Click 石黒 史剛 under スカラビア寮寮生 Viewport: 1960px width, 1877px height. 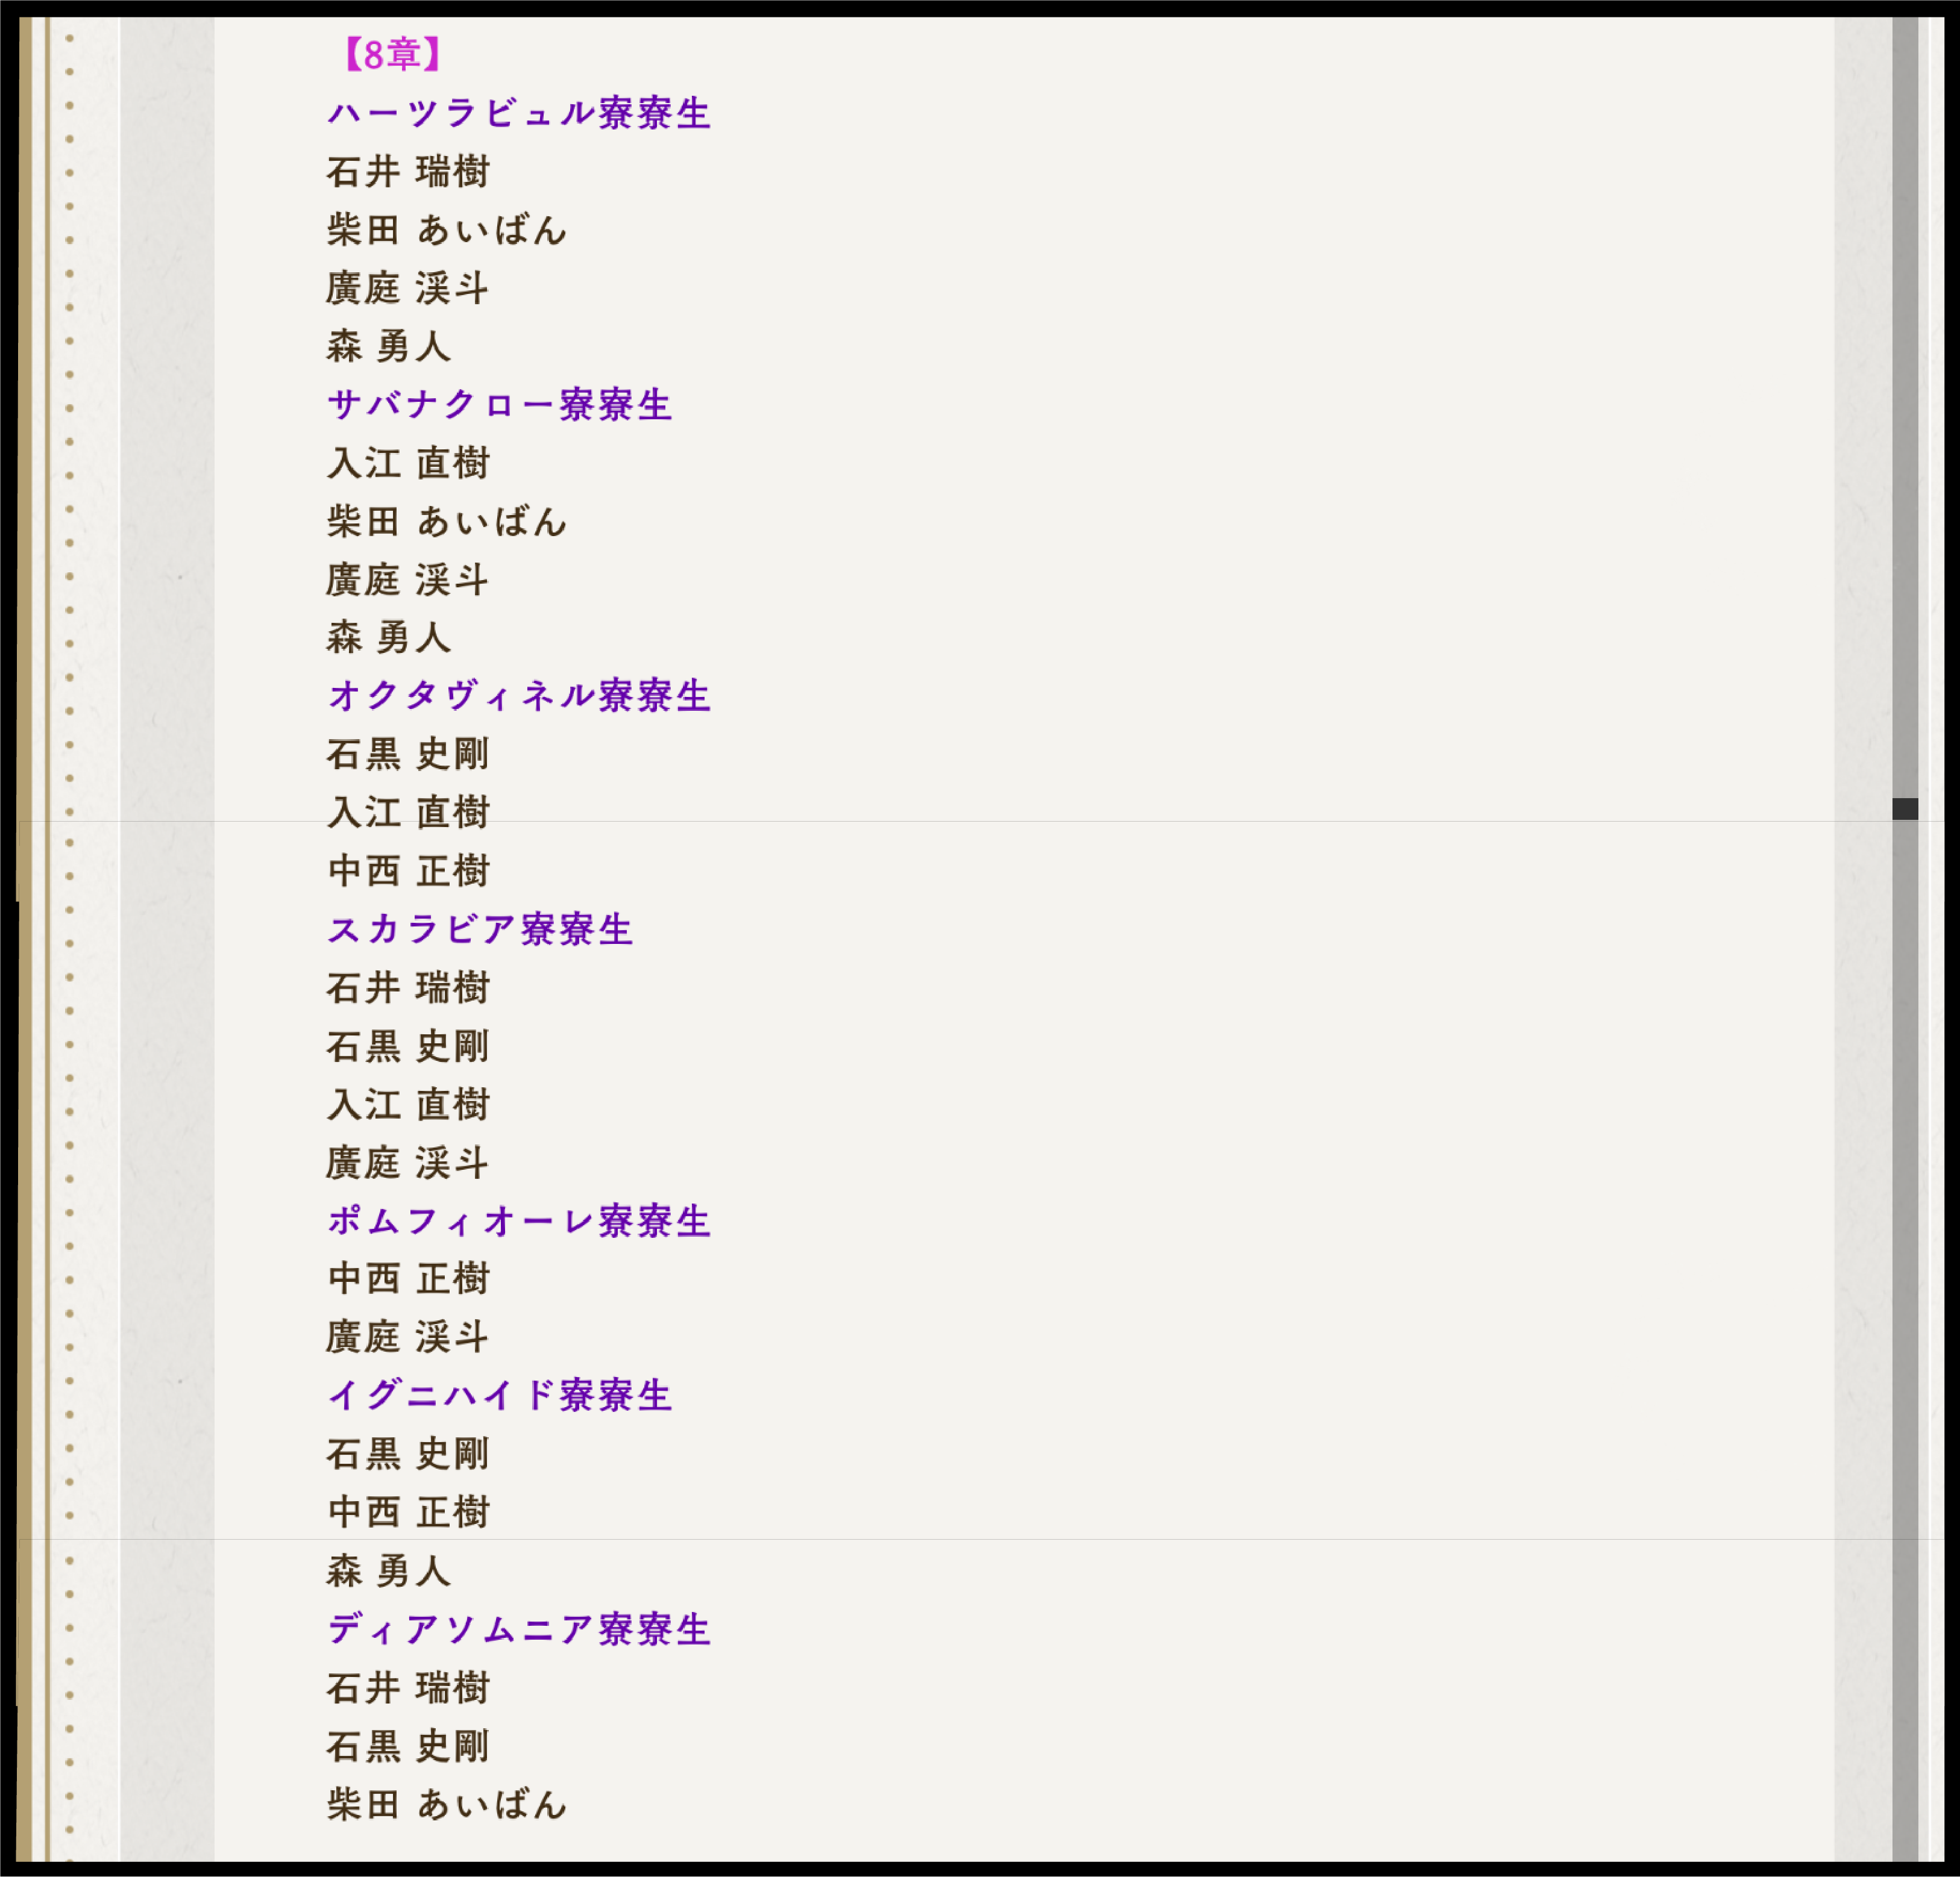click(408, 1046)
